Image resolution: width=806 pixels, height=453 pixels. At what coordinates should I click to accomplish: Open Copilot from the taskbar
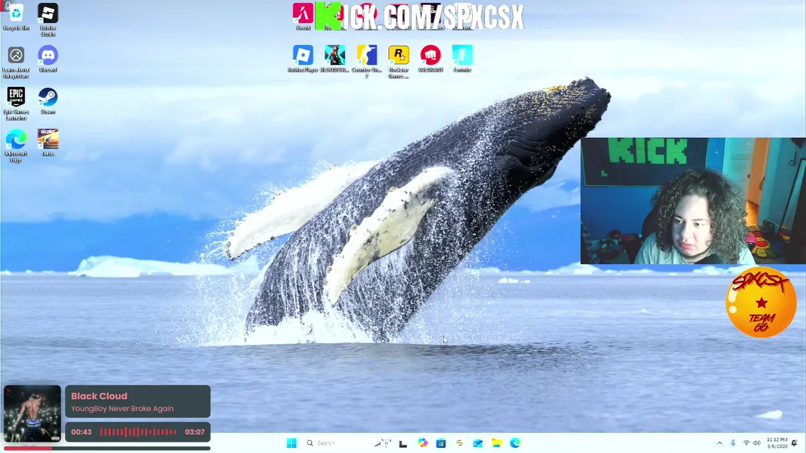[423, 443]
